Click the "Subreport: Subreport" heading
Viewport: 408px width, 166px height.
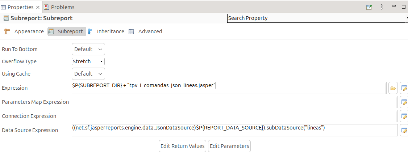[42, 18]
